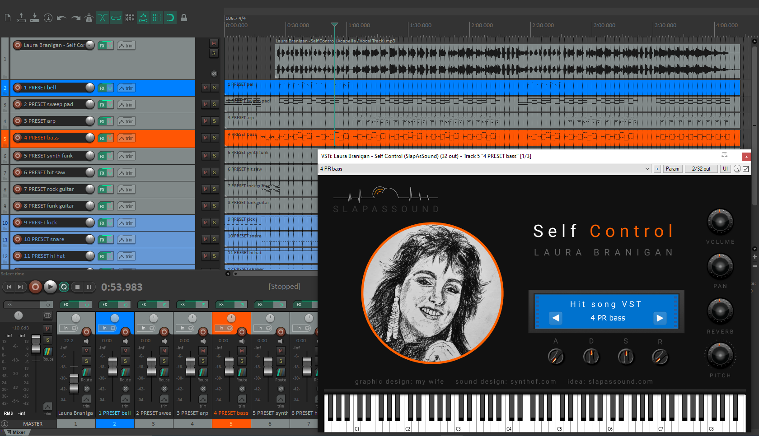Image resolution: width=759 pixels, height=436 pixels.
Task: Click the 2/32 out routing button
Action: [701, 169]
